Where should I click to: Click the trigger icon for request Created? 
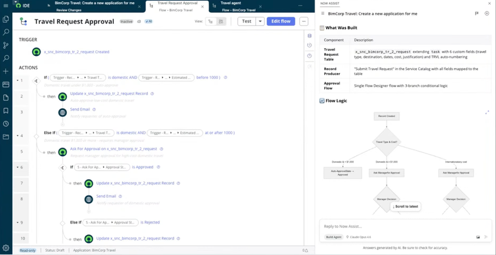tap(37, 52)
